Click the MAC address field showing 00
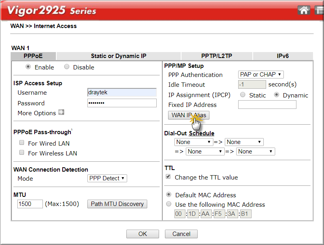Viewport: 324px width, 245px height. 180,214
